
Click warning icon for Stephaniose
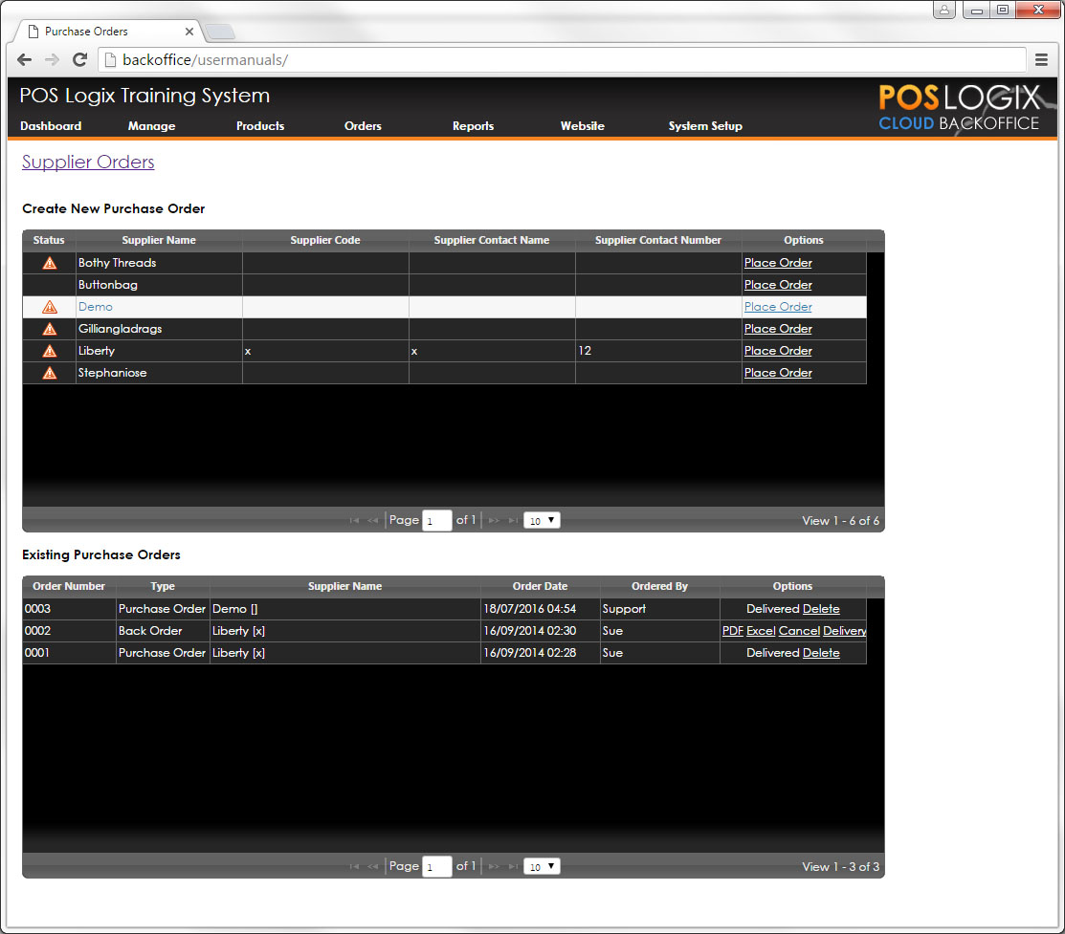pyautogui.click(x=50, y=374)
